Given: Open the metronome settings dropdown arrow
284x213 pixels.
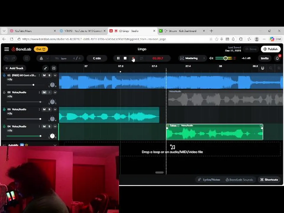Looking at the screenshot, I should pos(47,58).
